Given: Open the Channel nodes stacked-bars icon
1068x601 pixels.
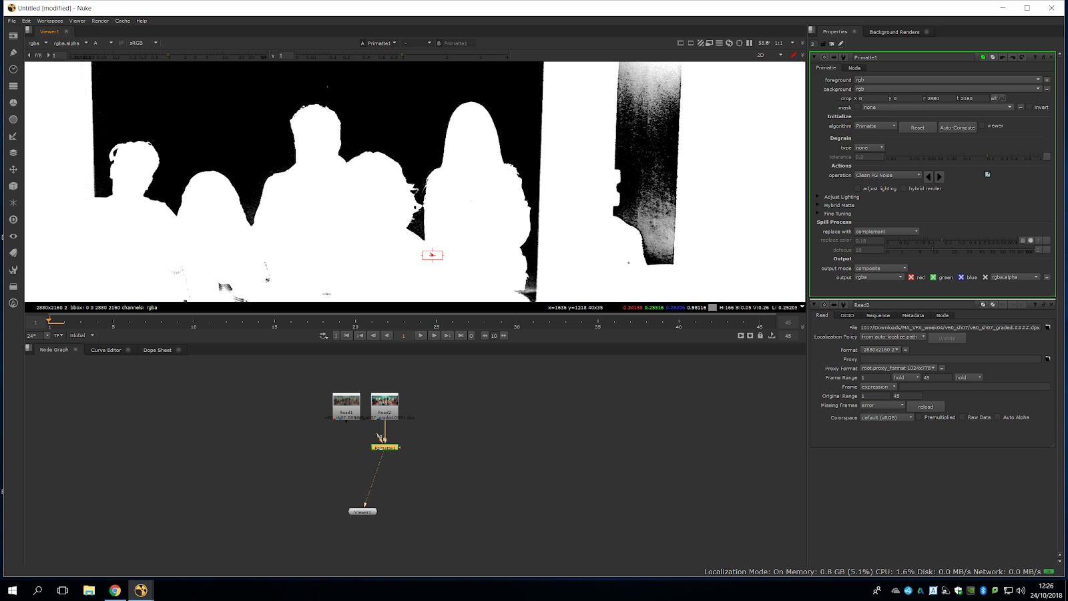Looking at the screenshot, I should (13, 86).
